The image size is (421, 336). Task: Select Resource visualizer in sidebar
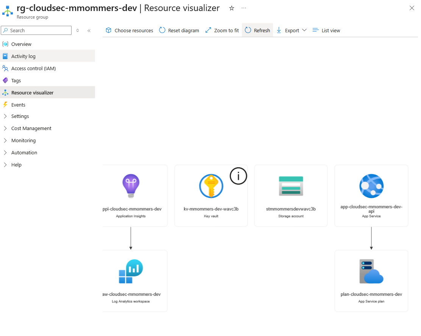tap(48, 92)
